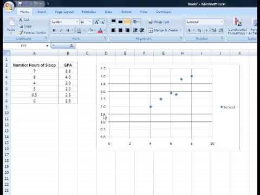Open the Alignment dialog launcher

(181, 38)
